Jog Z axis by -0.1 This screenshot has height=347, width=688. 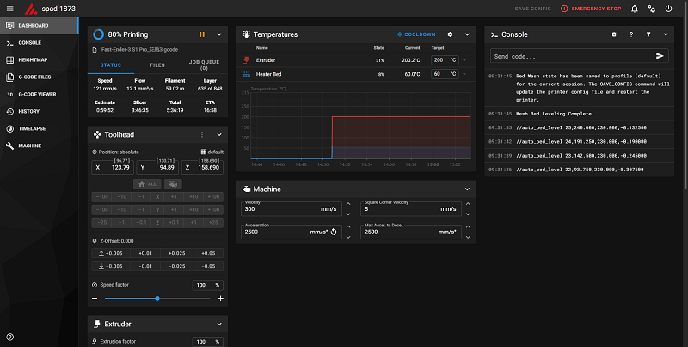141,222
